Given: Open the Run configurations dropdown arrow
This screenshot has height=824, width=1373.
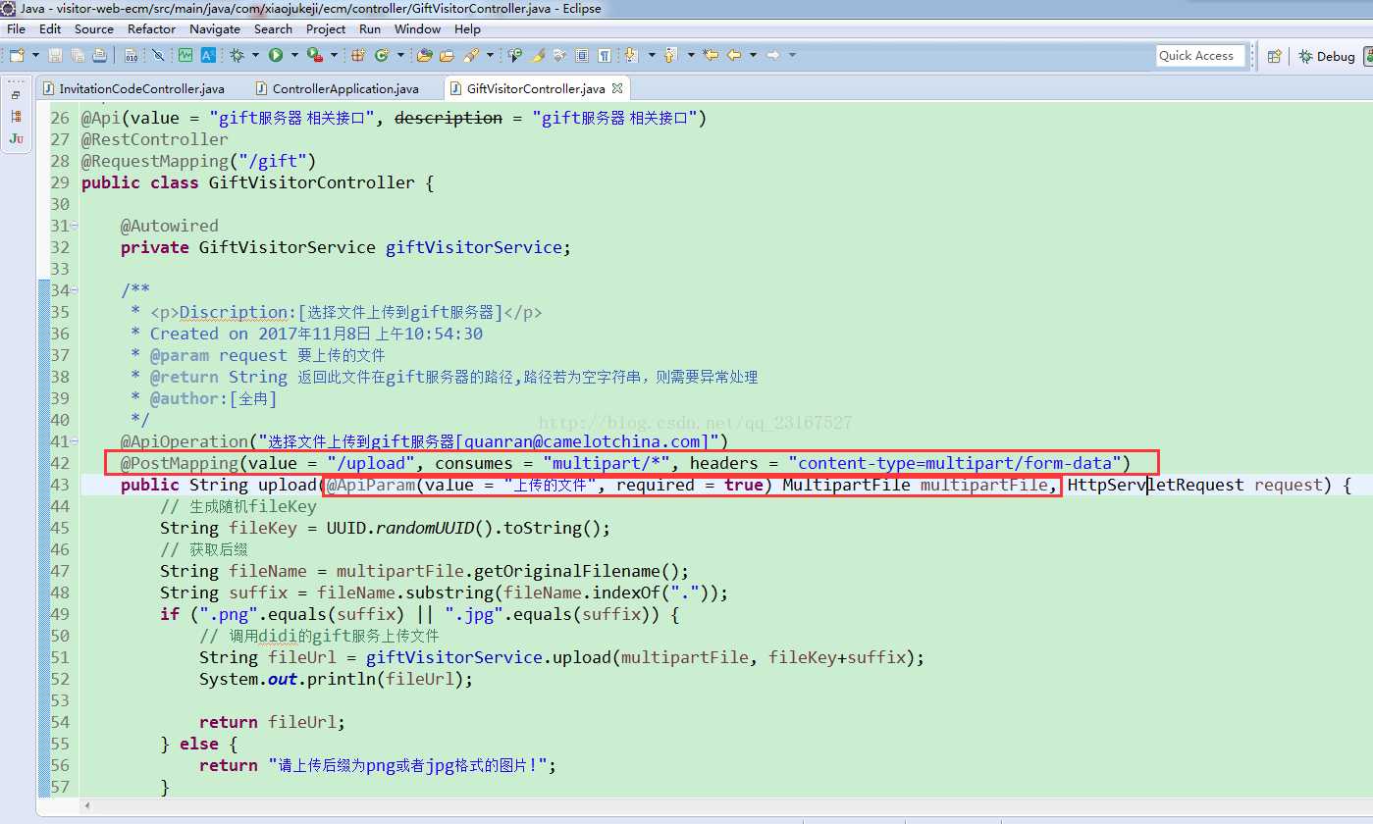Looking at the screenshot, I should coord(294,55).
